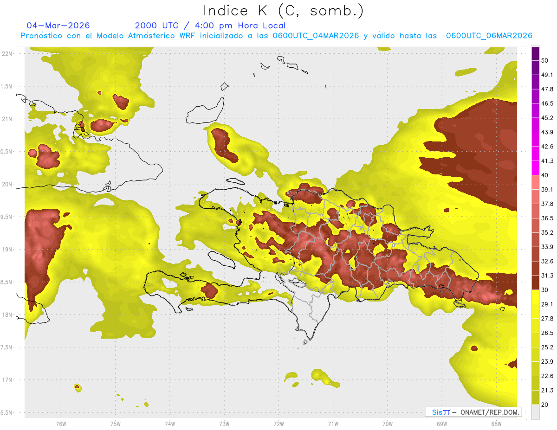Click the colorbar value "40"
Image resolution: width=557 pixels, height=430 pixels.
pos(545,175)
